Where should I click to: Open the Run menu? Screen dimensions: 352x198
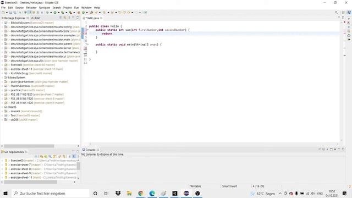click(76, 8)
